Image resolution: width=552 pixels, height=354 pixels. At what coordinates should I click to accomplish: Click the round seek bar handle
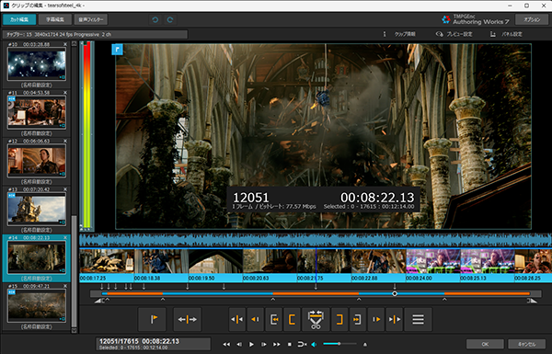point(395,293)
